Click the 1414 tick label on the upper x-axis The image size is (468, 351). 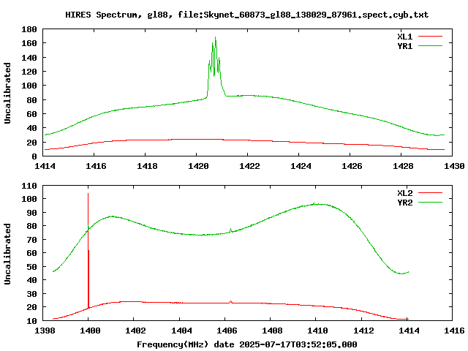tap(45, 166)
